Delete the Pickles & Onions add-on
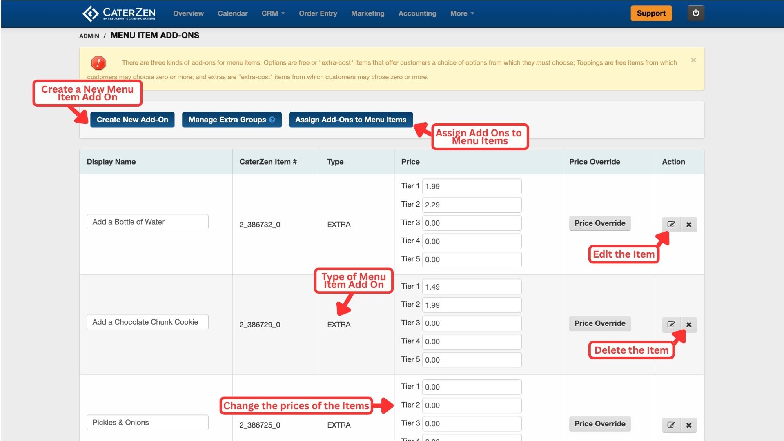This screenshot has width=784, height=441. pos(689,425)
